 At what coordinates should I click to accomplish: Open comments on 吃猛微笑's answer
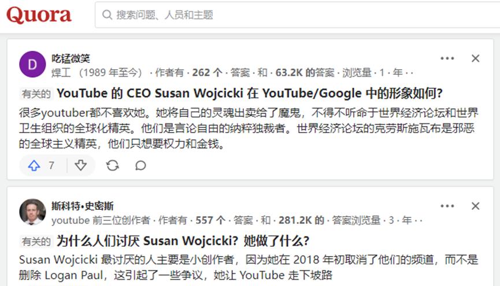pyautogui.click(x=140, y=165)
